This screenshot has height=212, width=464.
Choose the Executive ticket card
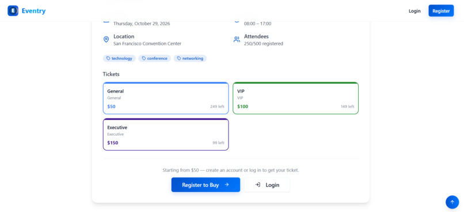(x=166, y=134)
